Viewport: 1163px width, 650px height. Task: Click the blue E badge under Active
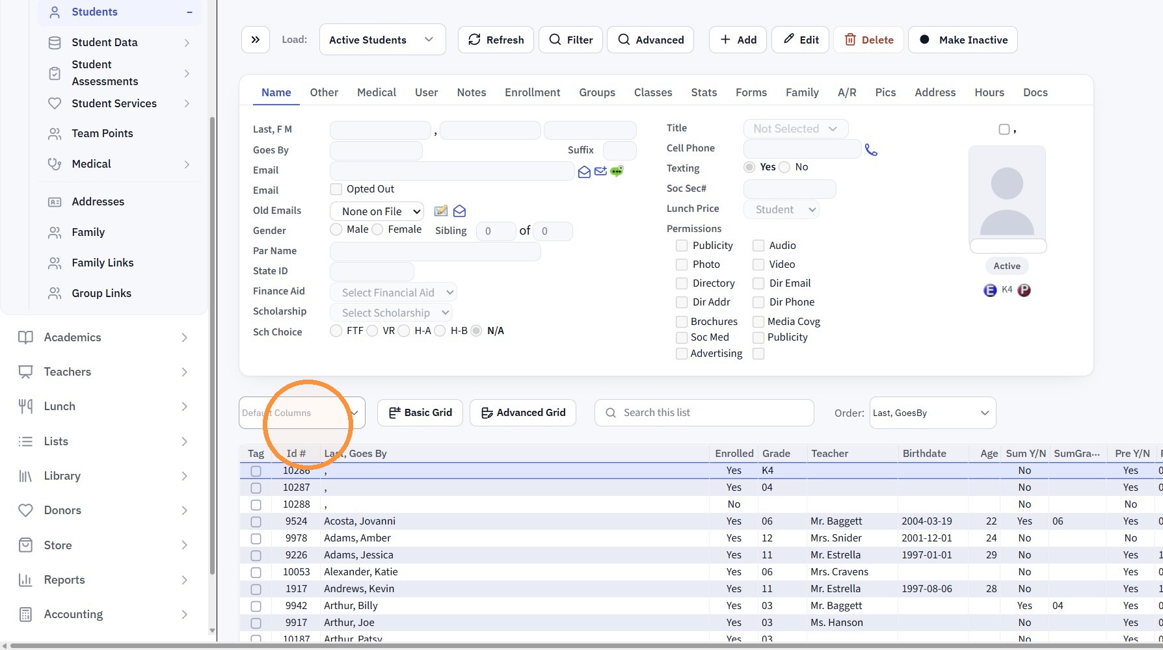tap(990, 291)
